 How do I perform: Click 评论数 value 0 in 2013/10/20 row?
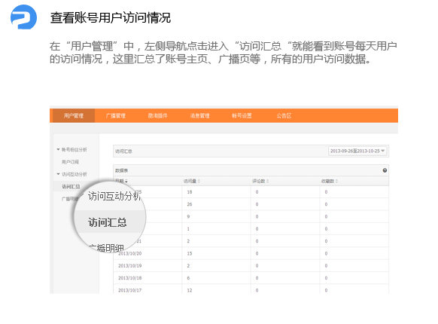click(x=257, y=253)
